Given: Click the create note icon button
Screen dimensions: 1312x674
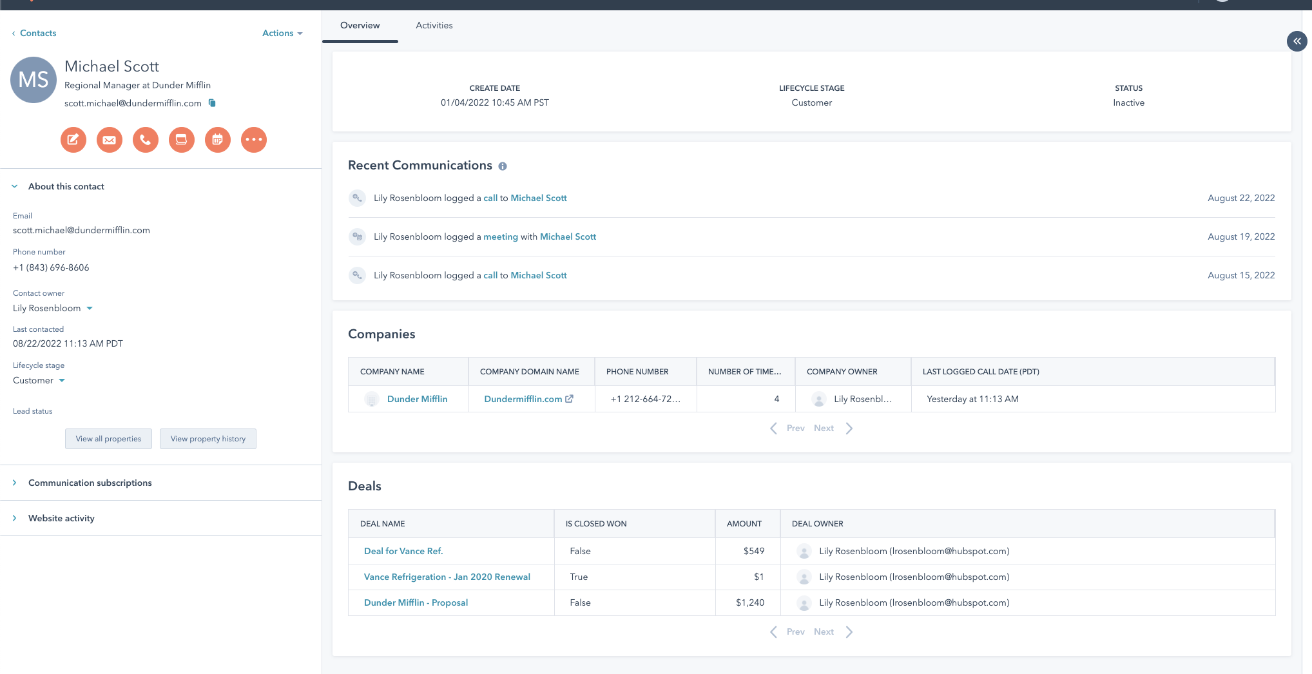Looking at the screenshot, I should [x=73, y=140].
